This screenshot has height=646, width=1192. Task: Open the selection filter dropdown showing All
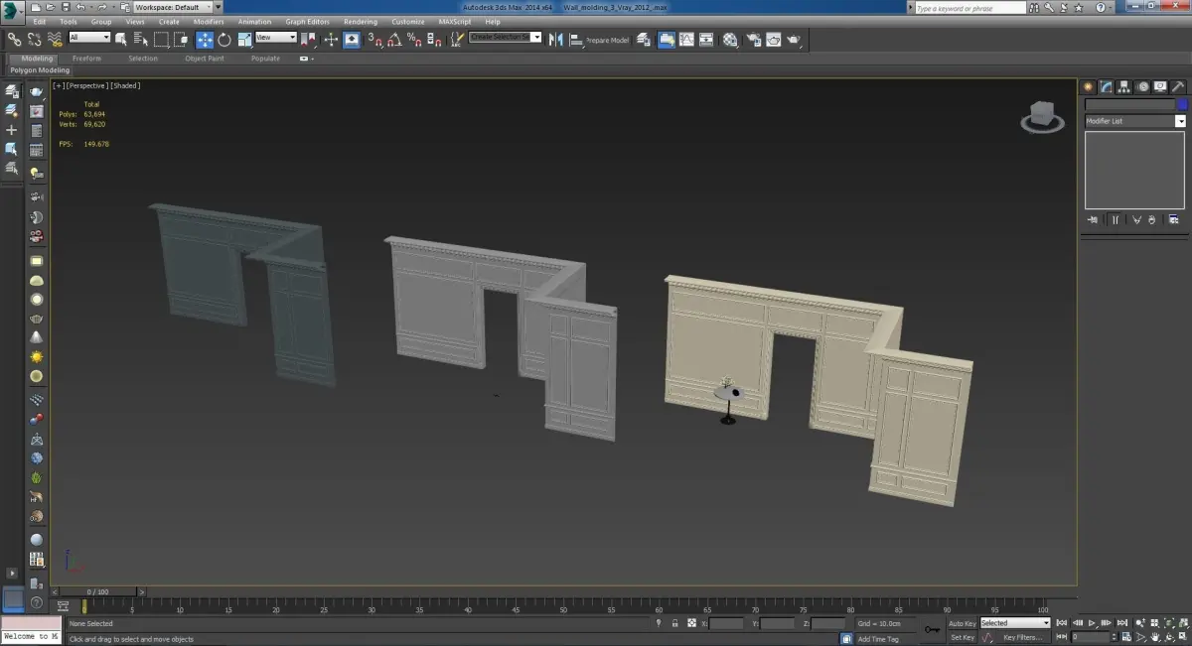coord(89,38)
